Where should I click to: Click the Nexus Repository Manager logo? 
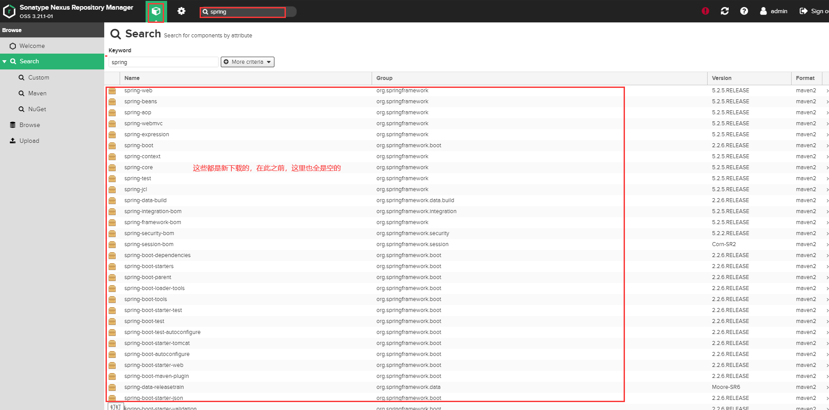pyautogui.click(x=9, y=11)
